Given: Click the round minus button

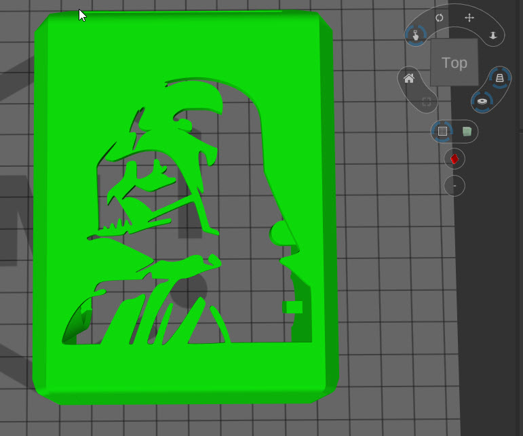Looking at the screenshot, I should pyautogui.click(x=454, y=186).
